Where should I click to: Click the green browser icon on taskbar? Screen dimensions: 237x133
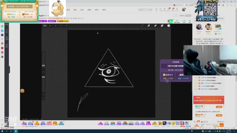click(16, 131)
